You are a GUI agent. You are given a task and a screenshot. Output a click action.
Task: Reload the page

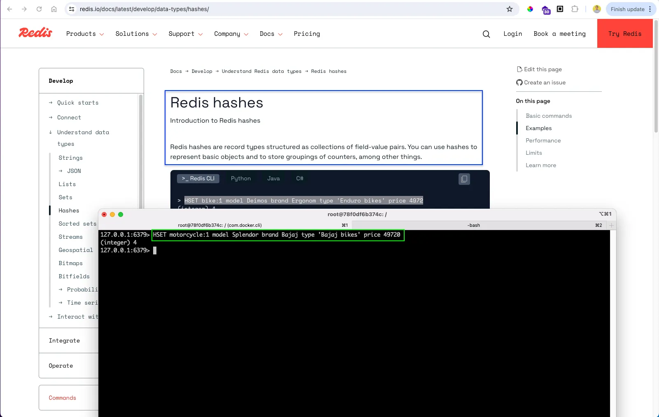coord(39,9)
